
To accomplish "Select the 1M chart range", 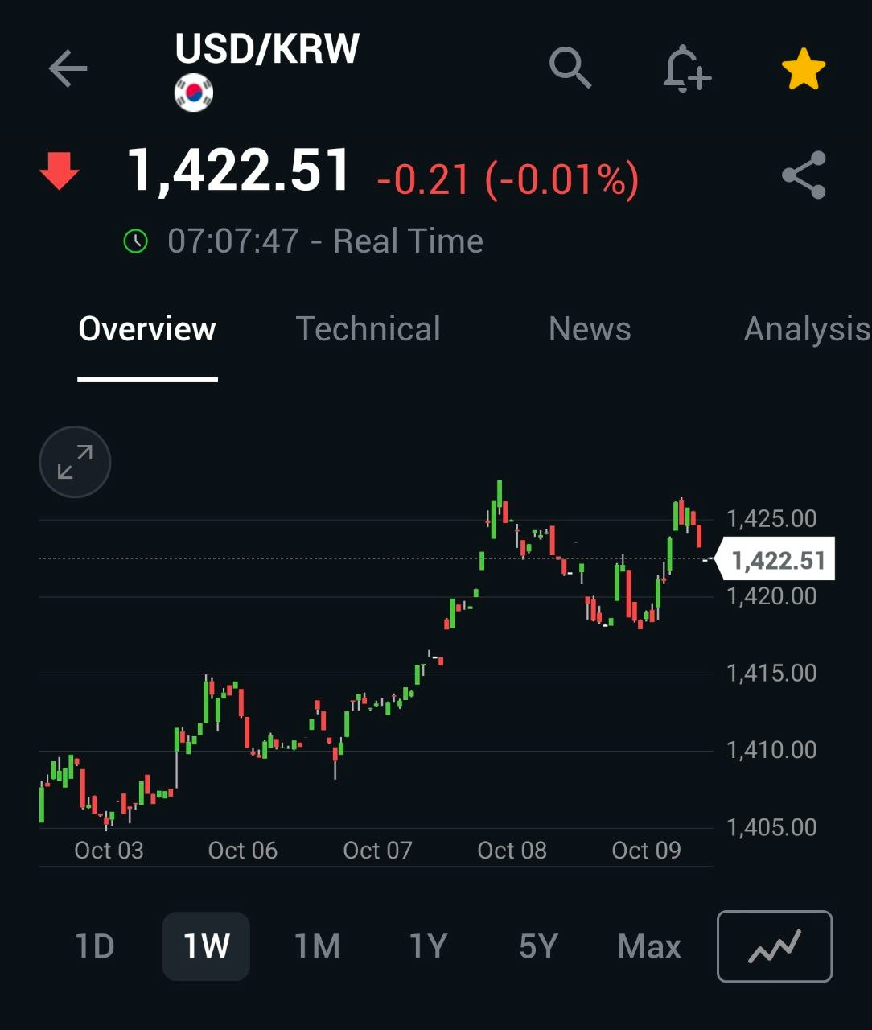I will point(317,946).
